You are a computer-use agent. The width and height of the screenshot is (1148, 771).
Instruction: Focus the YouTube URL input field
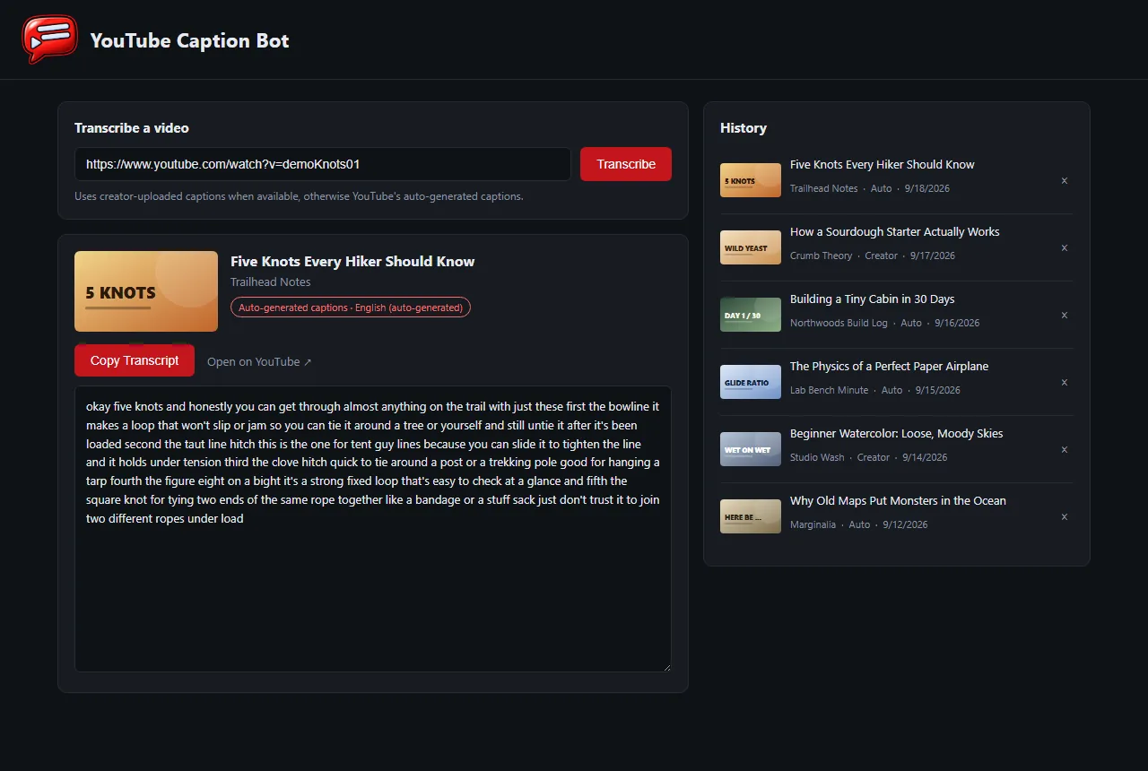point(323,164)
